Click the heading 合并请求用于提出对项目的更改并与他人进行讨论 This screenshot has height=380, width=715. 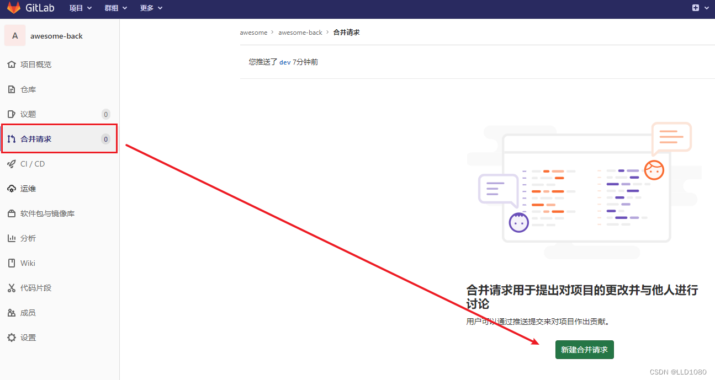click(582, 297)
